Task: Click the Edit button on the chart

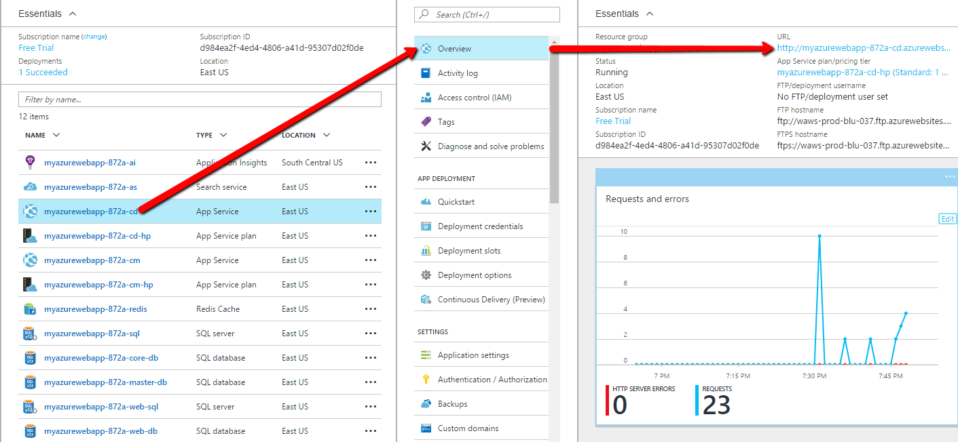Action: pos(947,219)
